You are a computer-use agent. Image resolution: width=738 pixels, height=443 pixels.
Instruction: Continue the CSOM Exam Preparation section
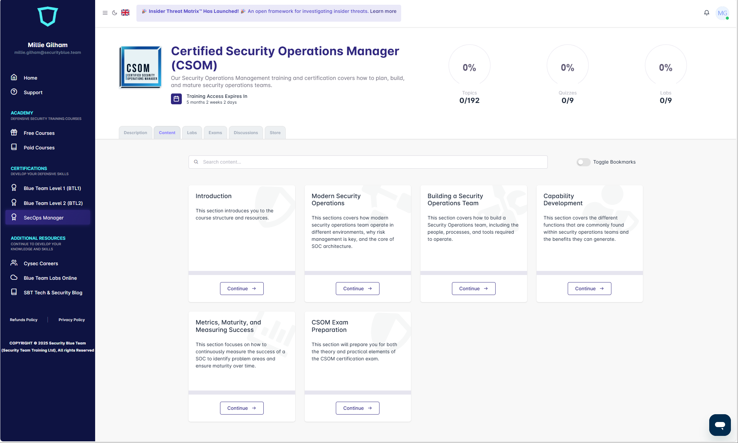357,408
